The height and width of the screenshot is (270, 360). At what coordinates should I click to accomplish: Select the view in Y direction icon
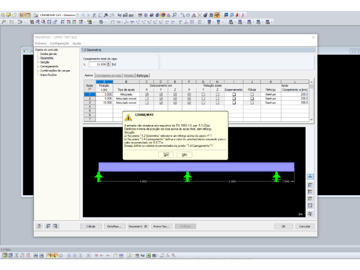(x=310, y=192)
